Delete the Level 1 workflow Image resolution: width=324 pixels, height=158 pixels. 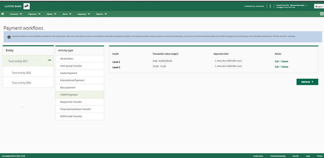point(285,62)
